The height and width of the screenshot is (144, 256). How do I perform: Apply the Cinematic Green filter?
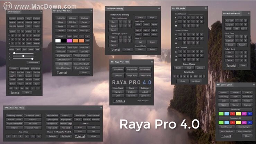click(33, 116)
